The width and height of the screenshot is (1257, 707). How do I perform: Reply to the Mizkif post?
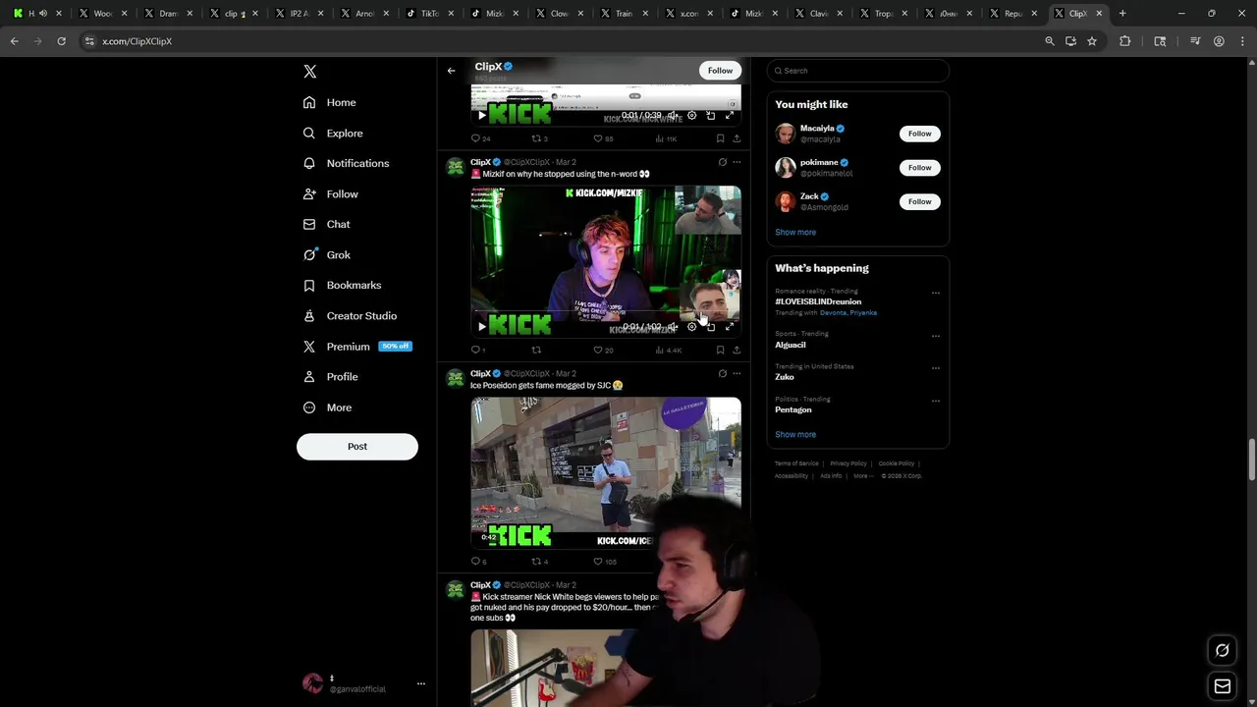(x=478, y=350)
